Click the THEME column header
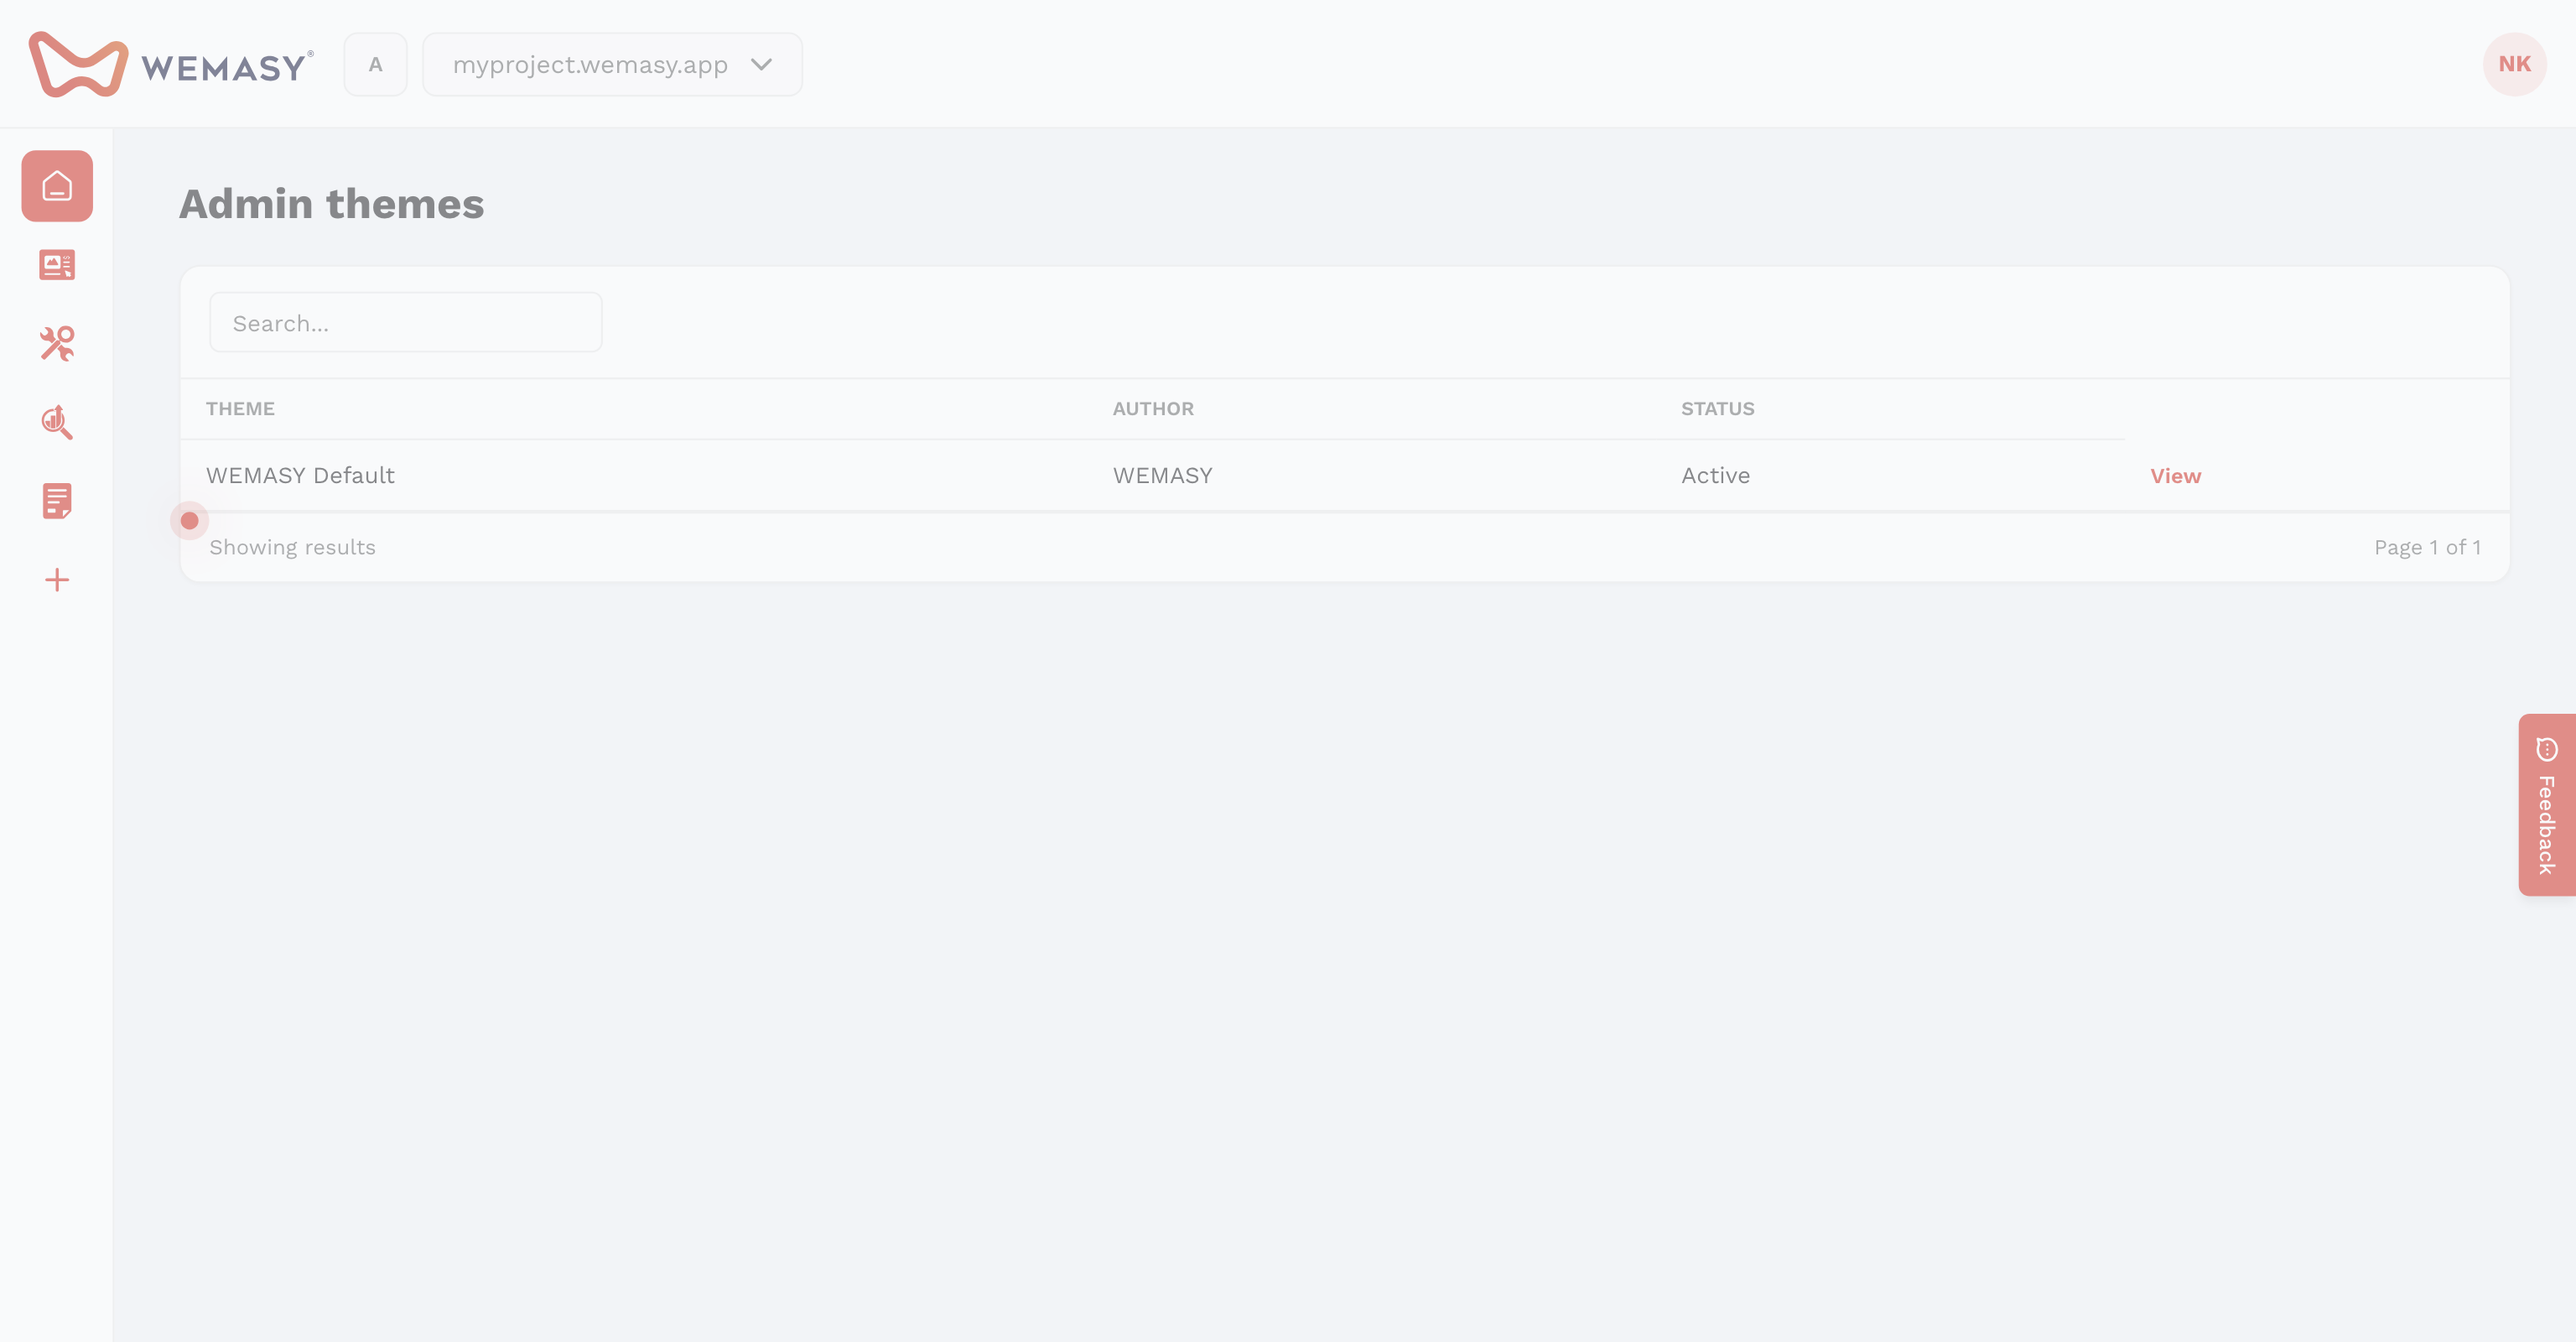 (x=240, y=408)
